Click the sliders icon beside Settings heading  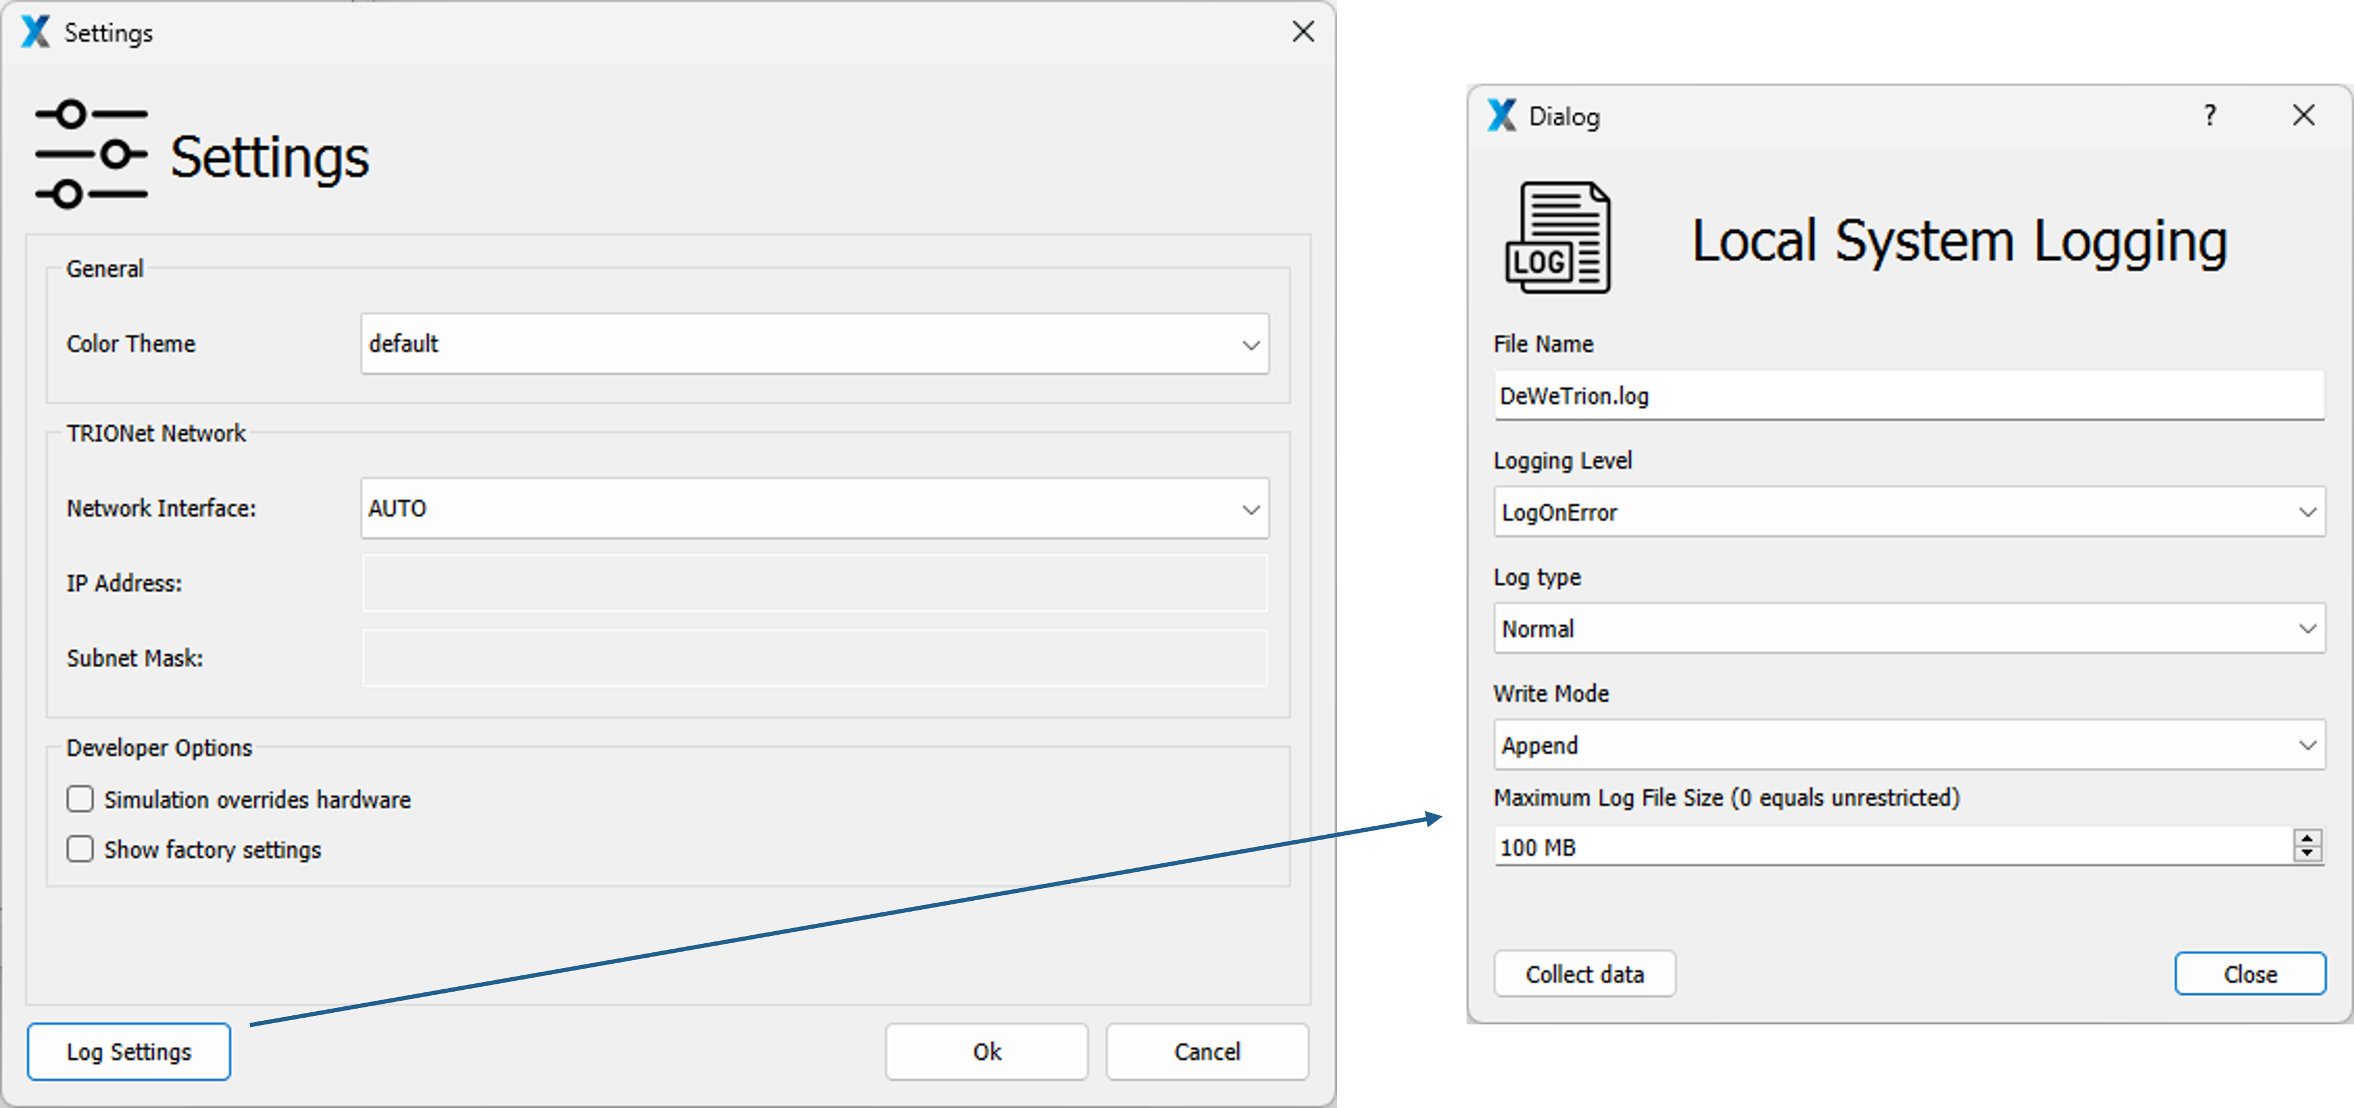[x=91, y=154]
